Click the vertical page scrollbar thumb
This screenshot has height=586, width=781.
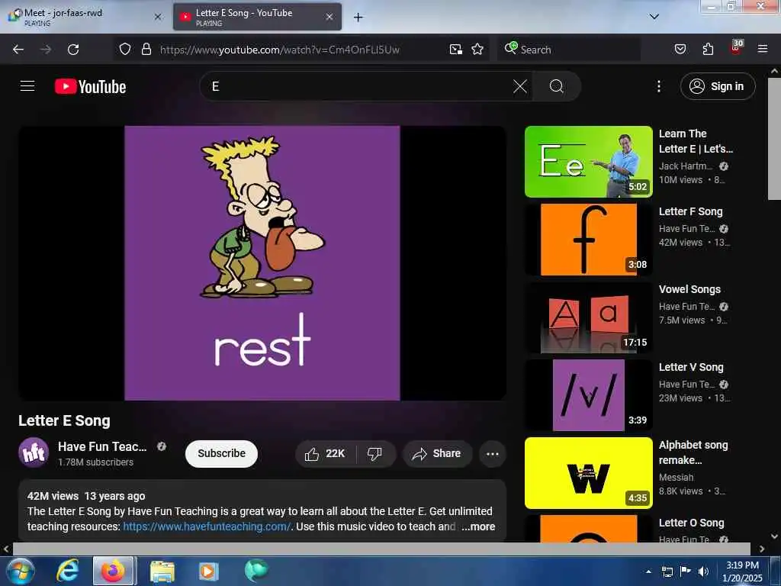(774, 139)
